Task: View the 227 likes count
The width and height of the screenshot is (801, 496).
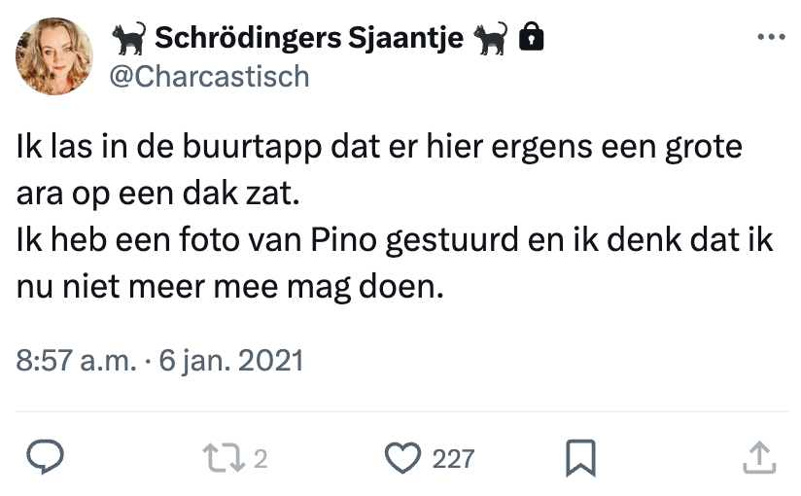Action: 453,458
